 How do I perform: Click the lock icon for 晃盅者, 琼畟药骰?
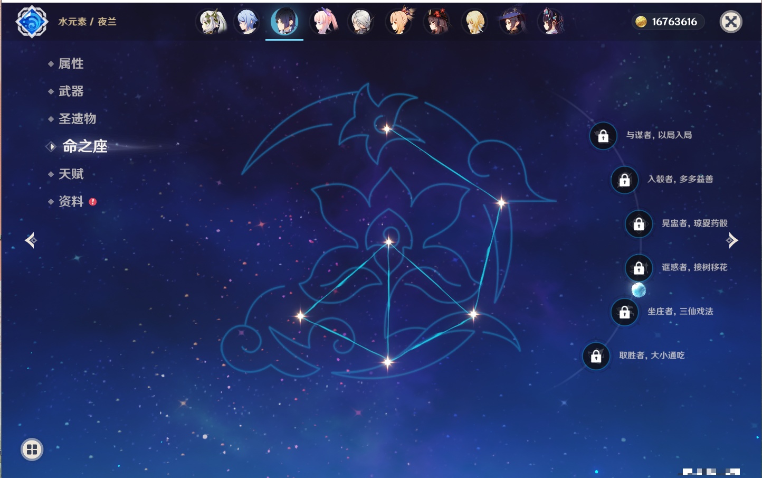639,224
